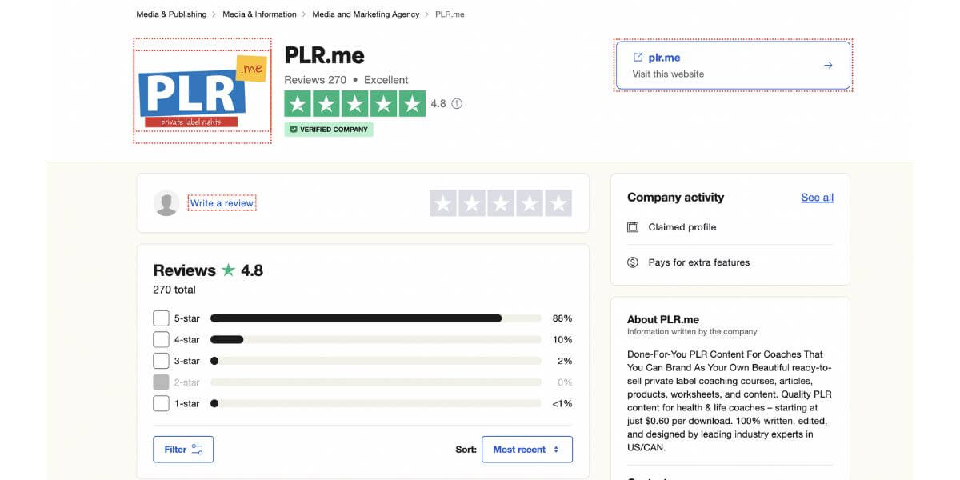Select the Media and Marketing Agency breadcrumb
The image size is (960, 480).
pyautogui.click(x=365, y=14)
